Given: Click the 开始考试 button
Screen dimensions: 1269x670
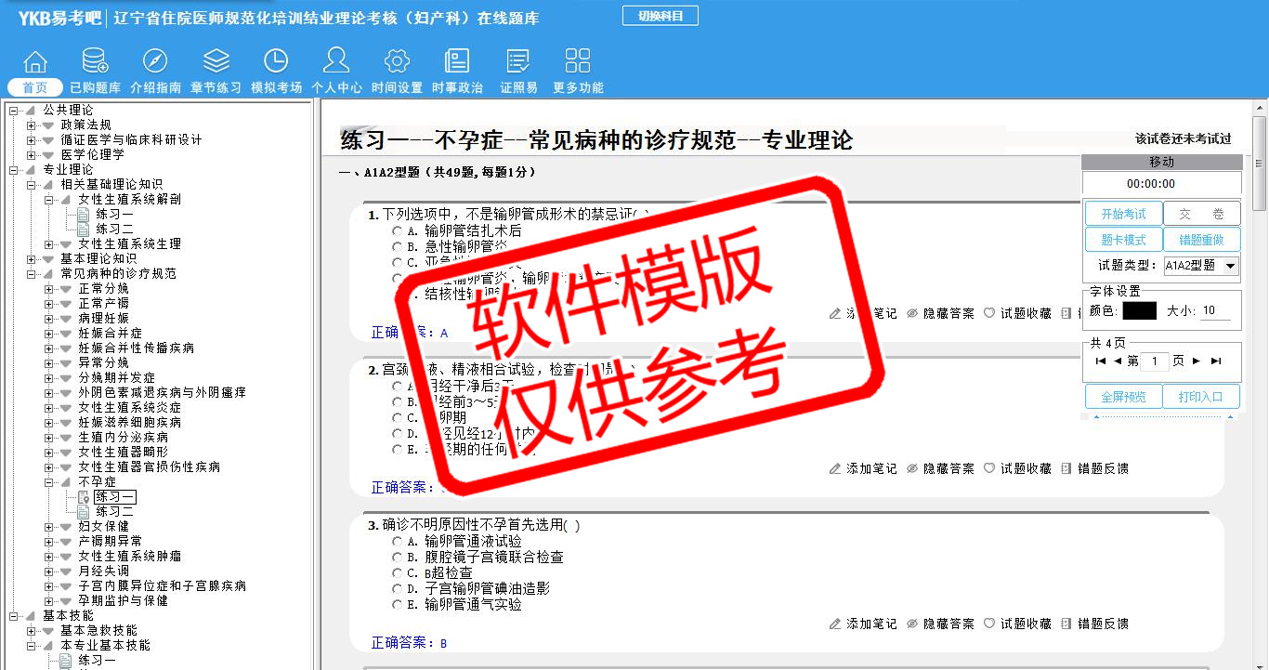Looking at the screenshot, I should [x=1123, y=214].
